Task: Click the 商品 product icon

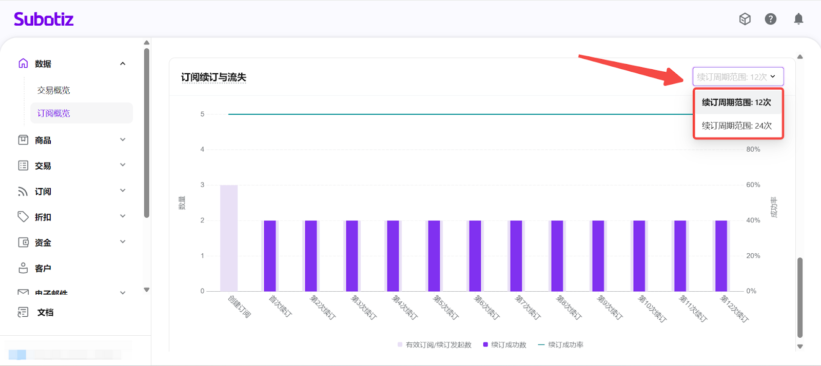Action: click(x=23, y=140)
